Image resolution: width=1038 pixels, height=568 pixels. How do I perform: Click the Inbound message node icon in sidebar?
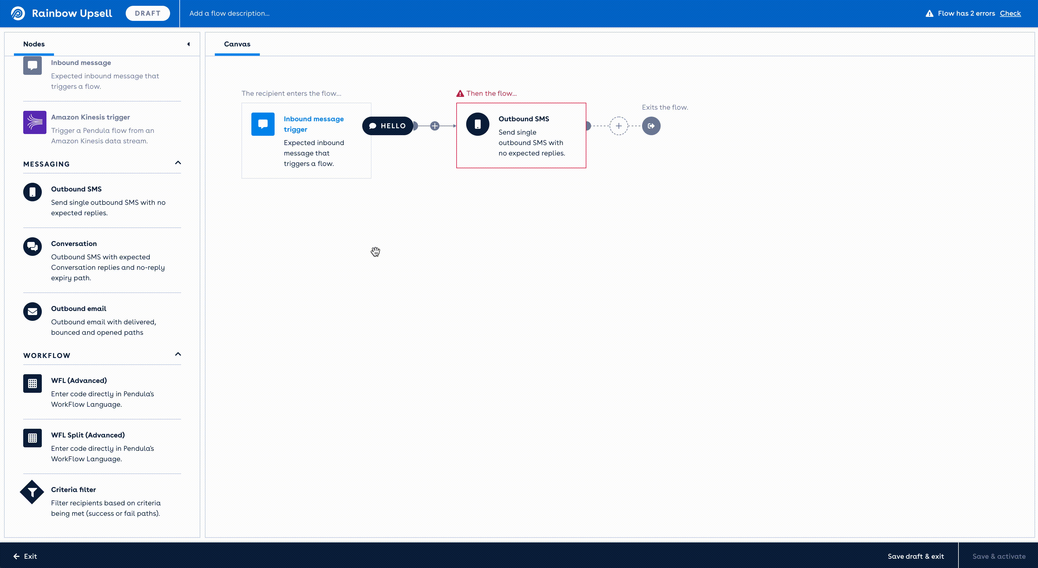(32, 66)
